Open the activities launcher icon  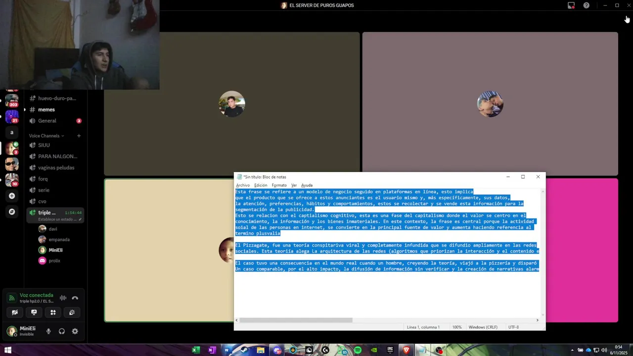click(x=53, y=312)
